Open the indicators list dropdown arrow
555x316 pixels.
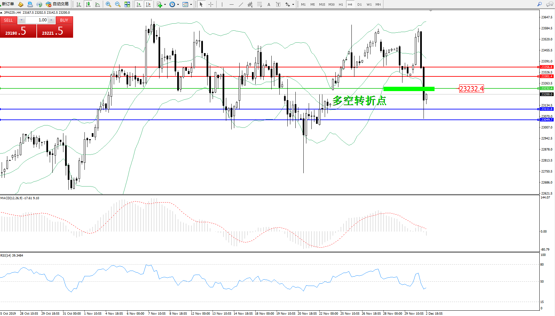click(x=165, y=5)
